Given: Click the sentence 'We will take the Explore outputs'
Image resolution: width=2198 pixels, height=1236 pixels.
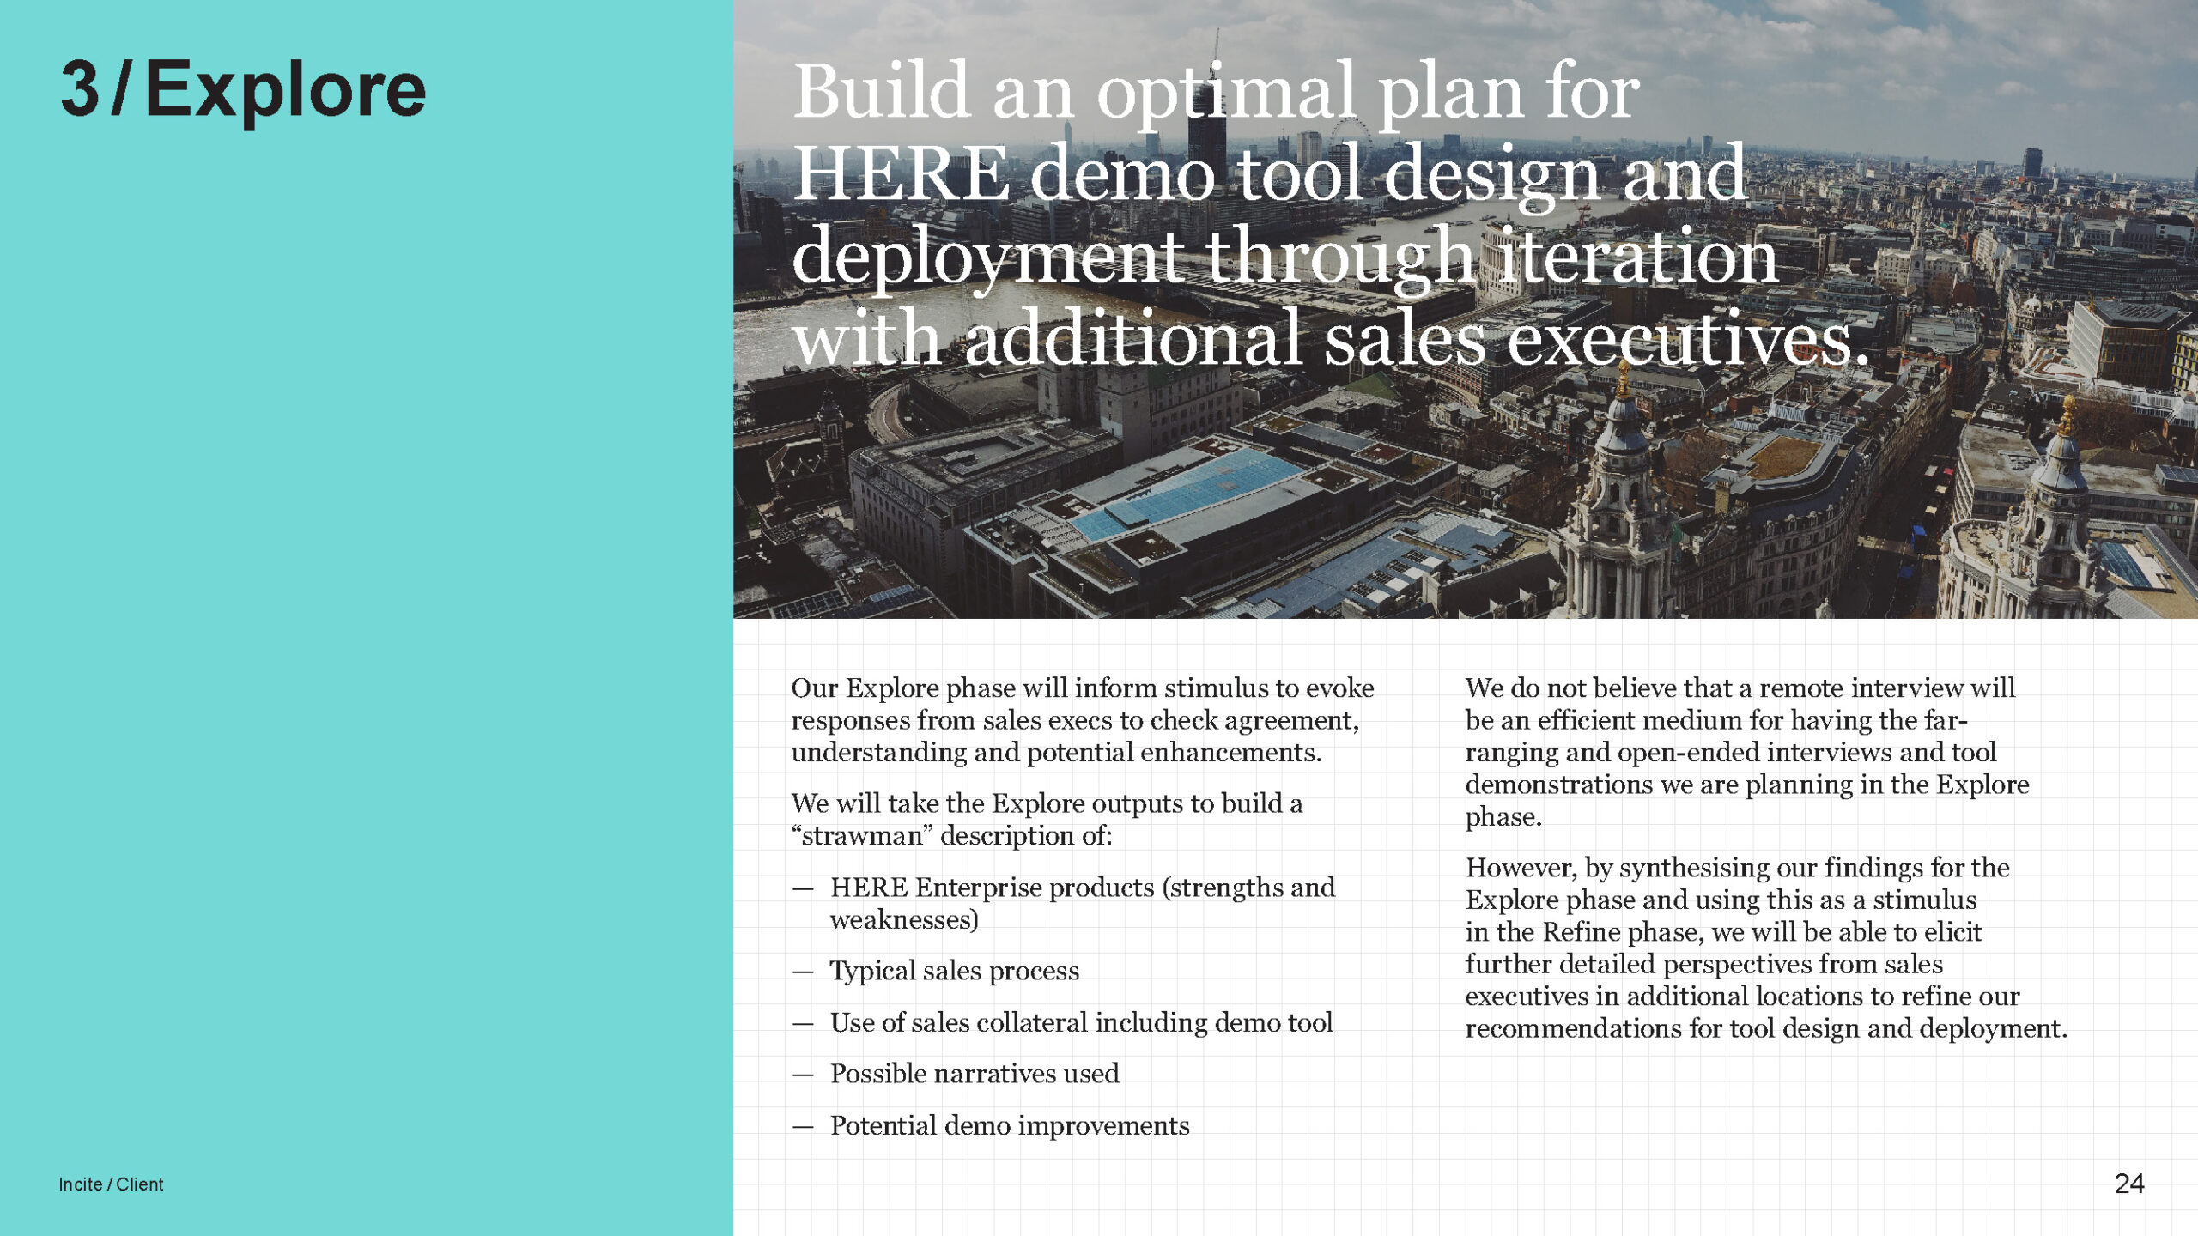Looking at the screenshot, I should (1047, 819).
